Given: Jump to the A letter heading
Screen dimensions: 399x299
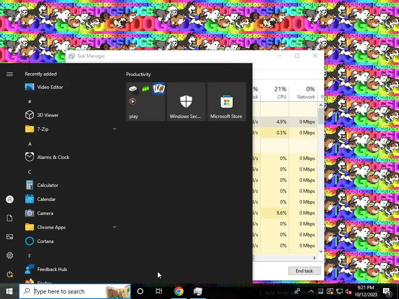Looking at the screenshot, I should point(30,144).
